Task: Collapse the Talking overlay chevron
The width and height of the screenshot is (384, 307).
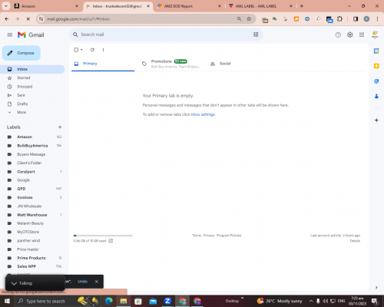Action: click(x=14, y=283)
